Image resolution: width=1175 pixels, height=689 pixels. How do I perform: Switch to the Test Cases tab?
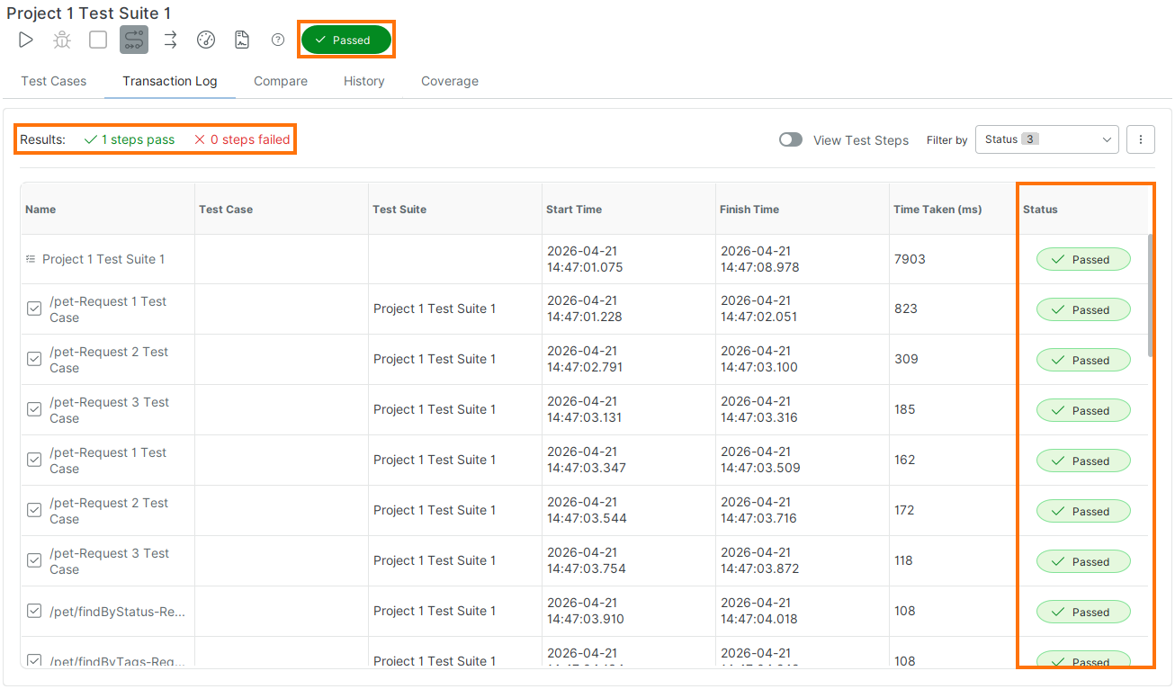[54, 81]
